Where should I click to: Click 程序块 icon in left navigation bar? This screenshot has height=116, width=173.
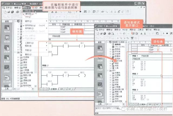[7, 27]
